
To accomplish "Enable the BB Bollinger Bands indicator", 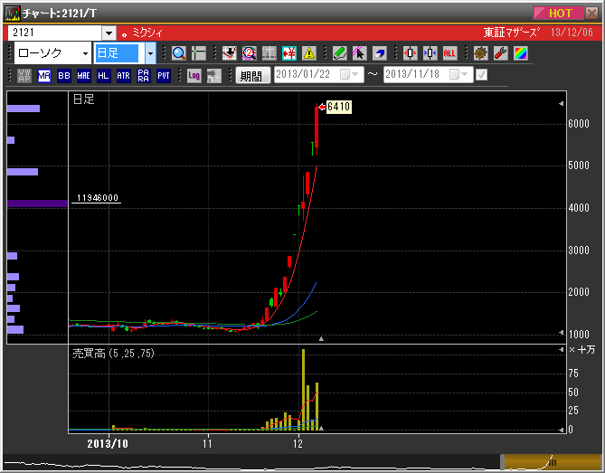I will tap(63, 76).
